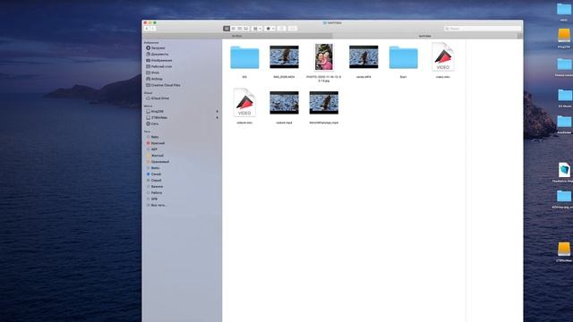Add a new Finder tab with plus button
The height and width of the screenshot is (322, 573).
pyautogui.click(x=519, y=36)
